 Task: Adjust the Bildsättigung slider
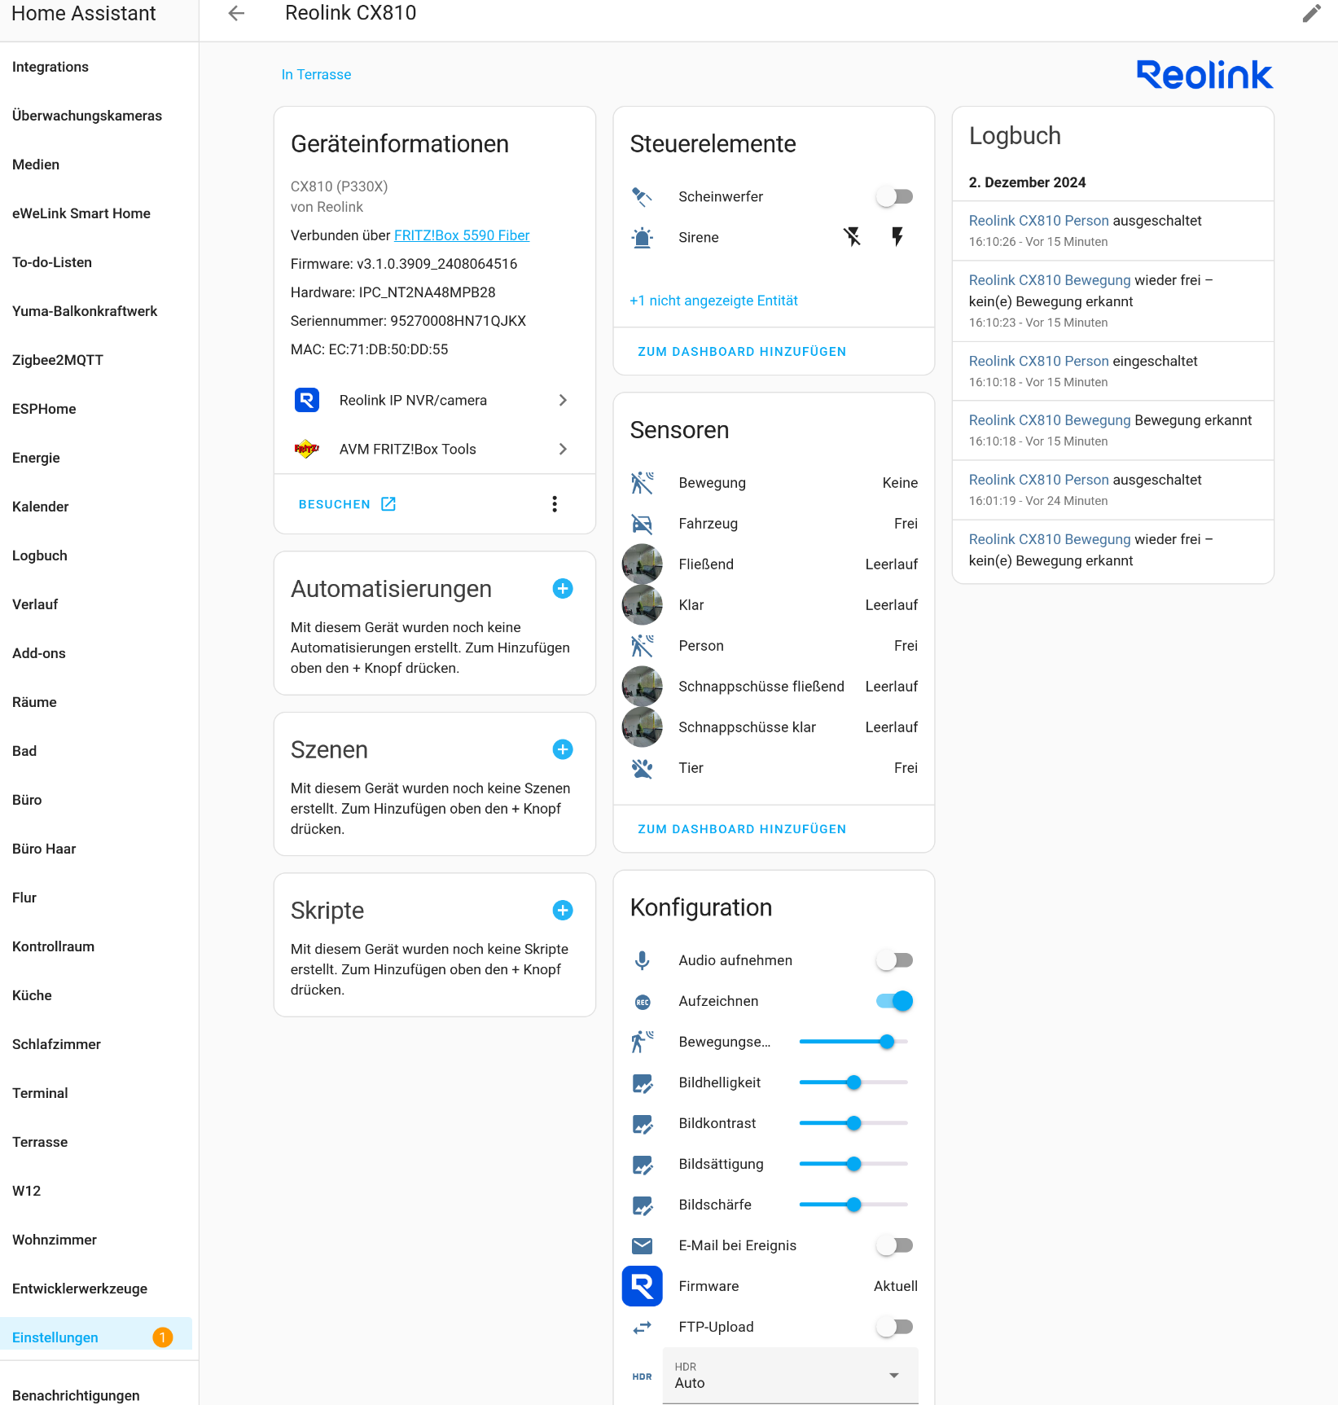click(x=853, y=1164)
